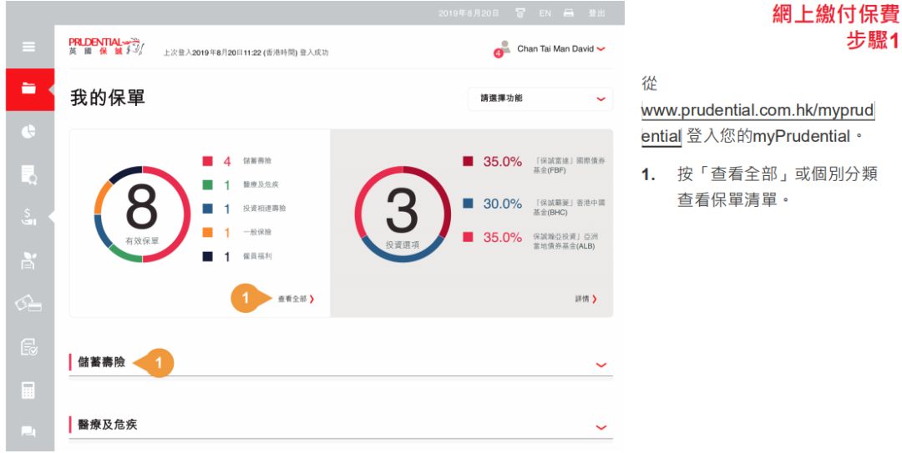
Task: Click the red swatch for 儲蓄壽險 in the legend
Action: coord(208,161)
